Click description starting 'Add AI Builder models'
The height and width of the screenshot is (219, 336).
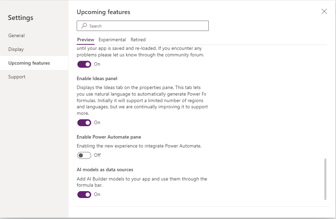(x=142, y=182)
